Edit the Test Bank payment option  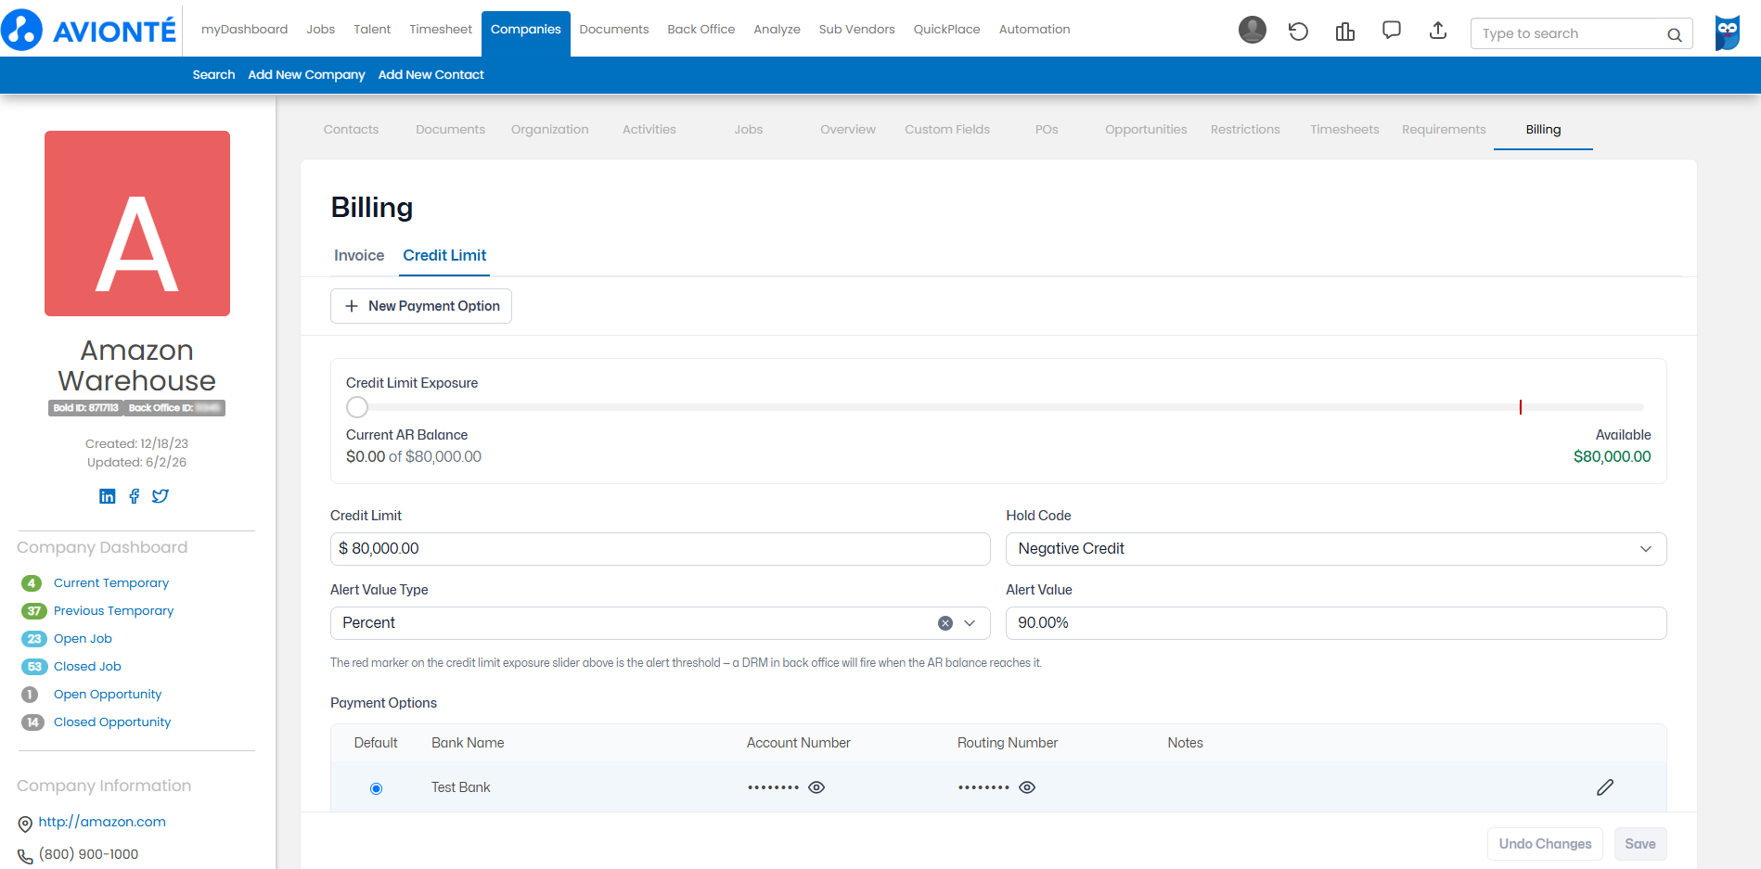click(x=1605, y=787)
